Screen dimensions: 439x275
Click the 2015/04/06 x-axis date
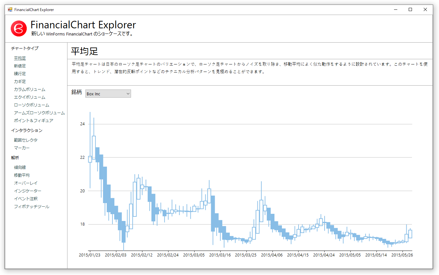272,255
